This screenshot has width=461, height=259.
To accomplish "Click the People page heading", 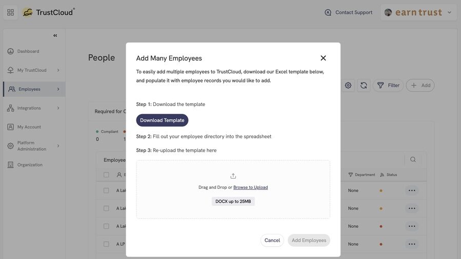I will pos(102,57).
